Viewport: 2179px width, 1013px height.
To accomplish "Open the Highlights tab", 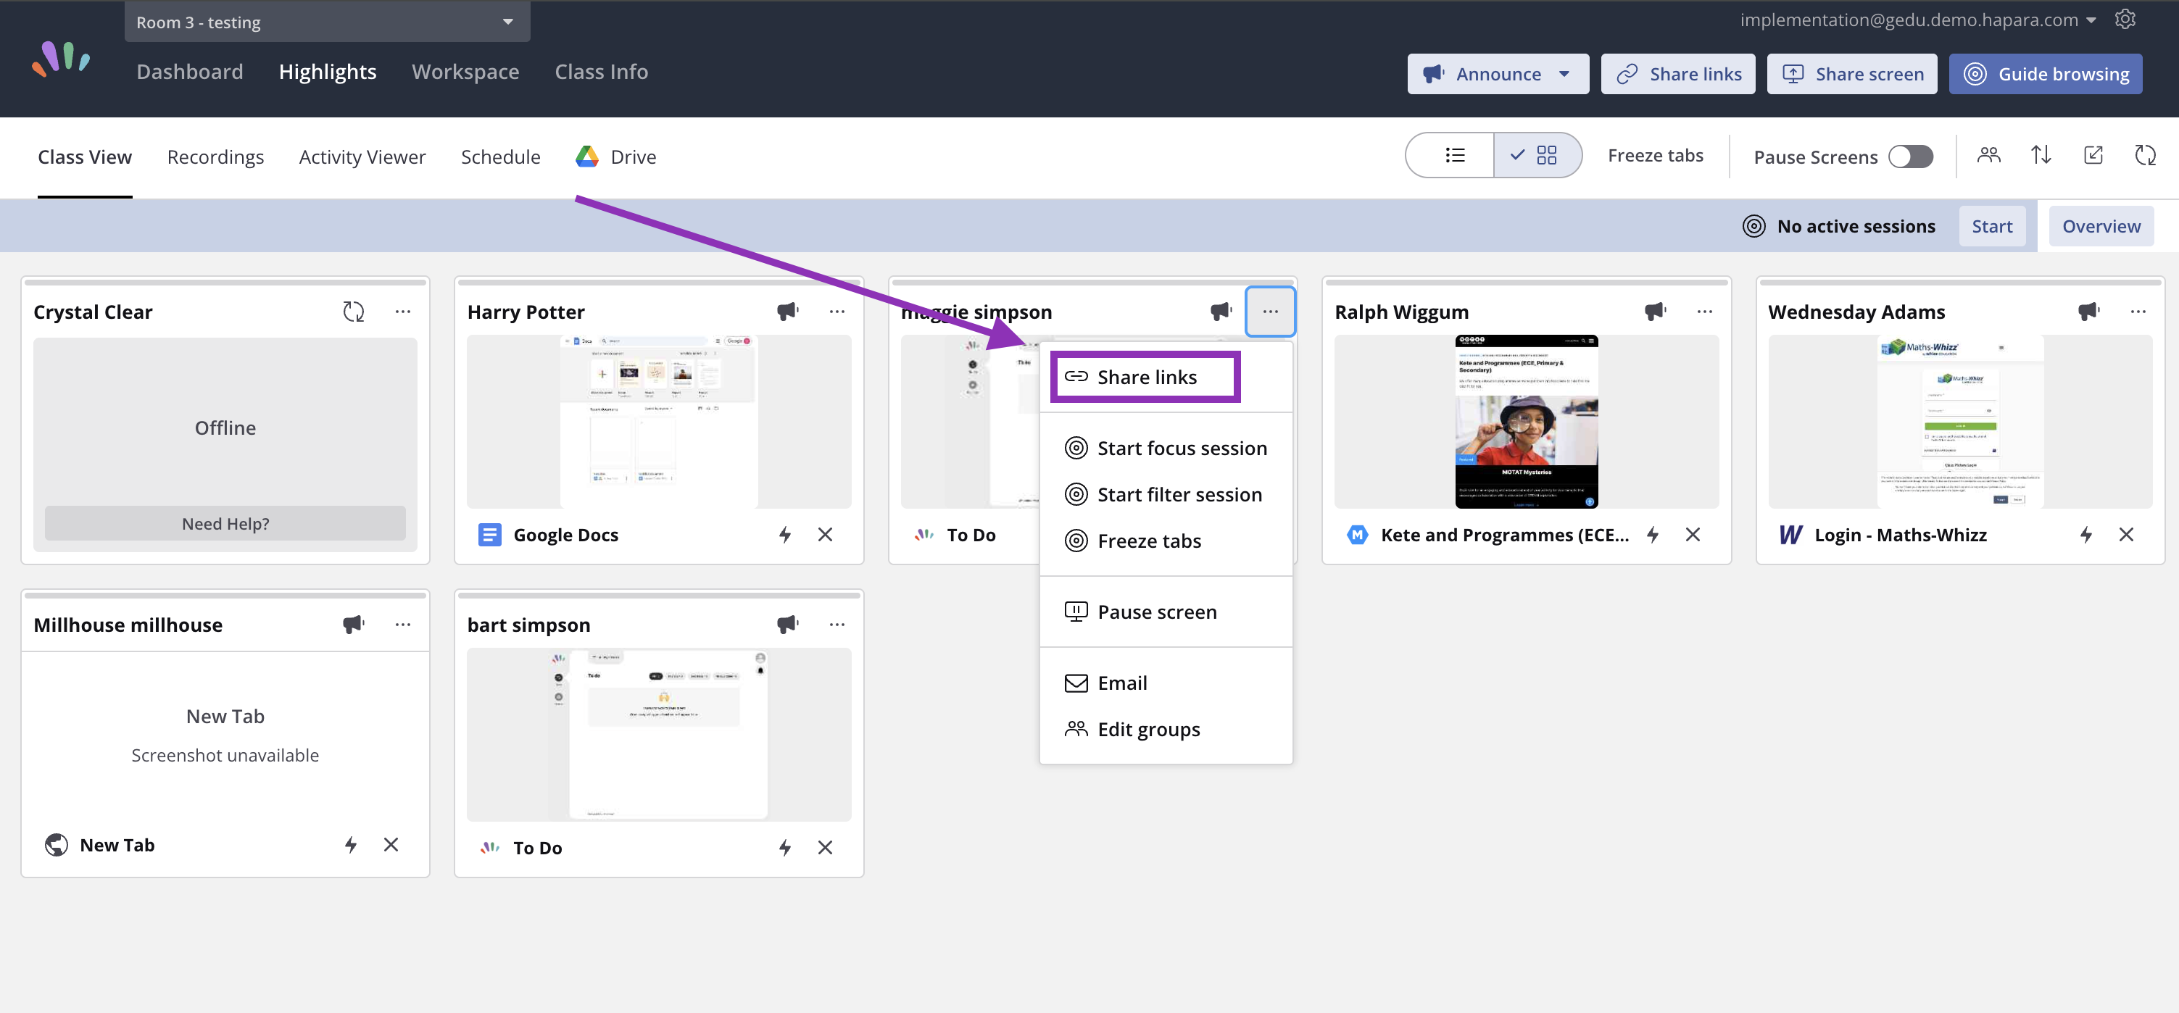I will click(x=328, y=72).
